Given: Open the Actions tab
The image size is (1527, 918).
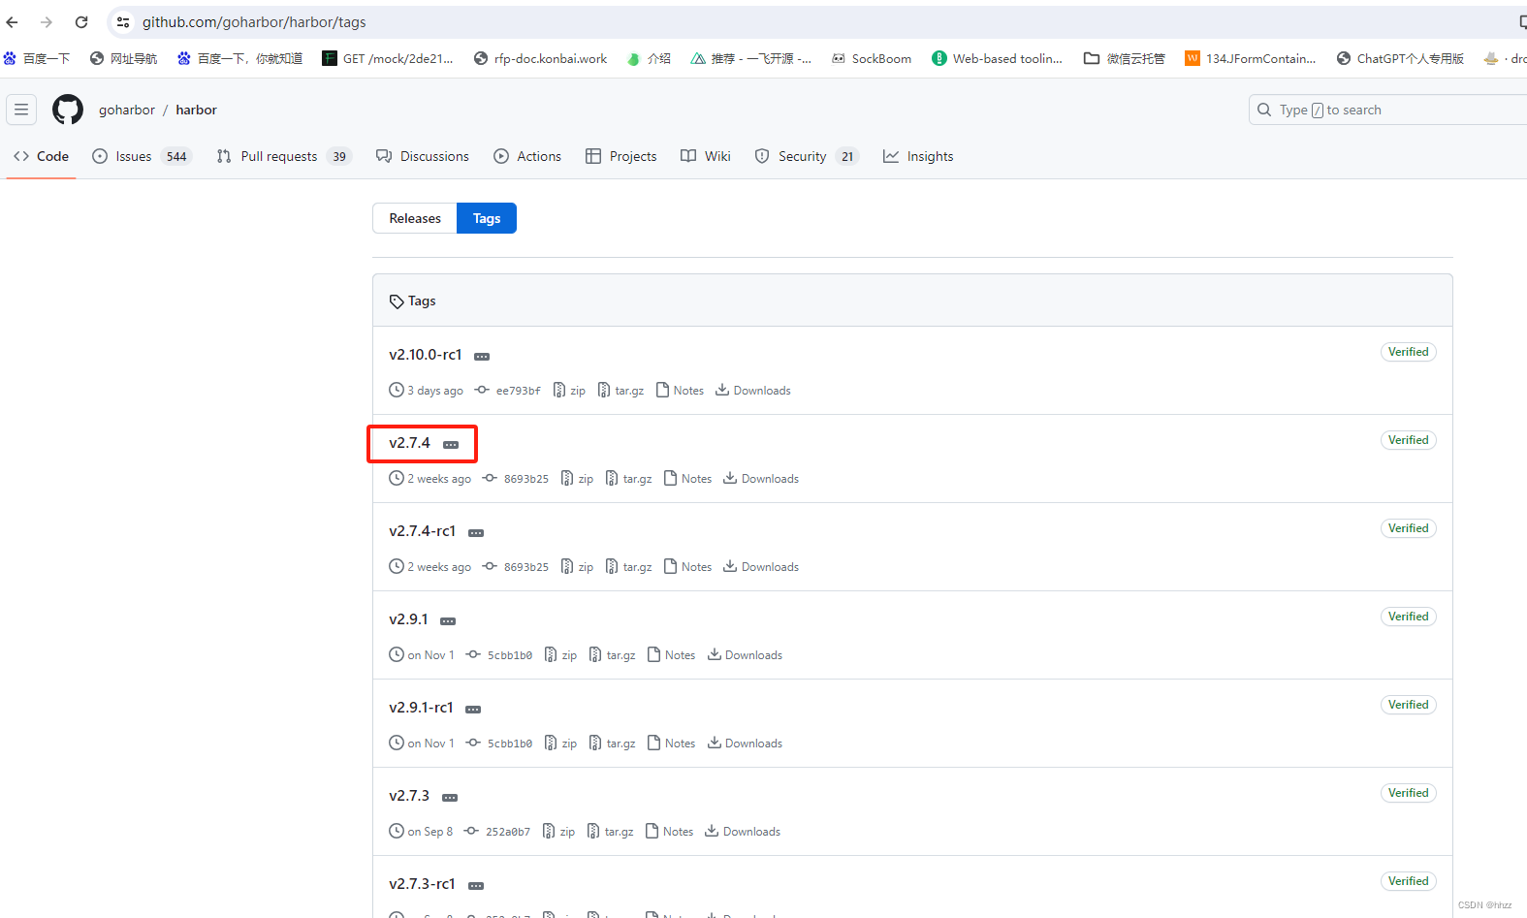Looking at the screenshot, I should (x=527, y=156).
